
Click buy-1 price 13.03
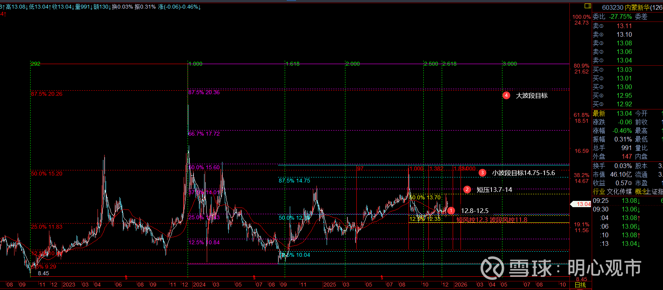pos(624,70)
